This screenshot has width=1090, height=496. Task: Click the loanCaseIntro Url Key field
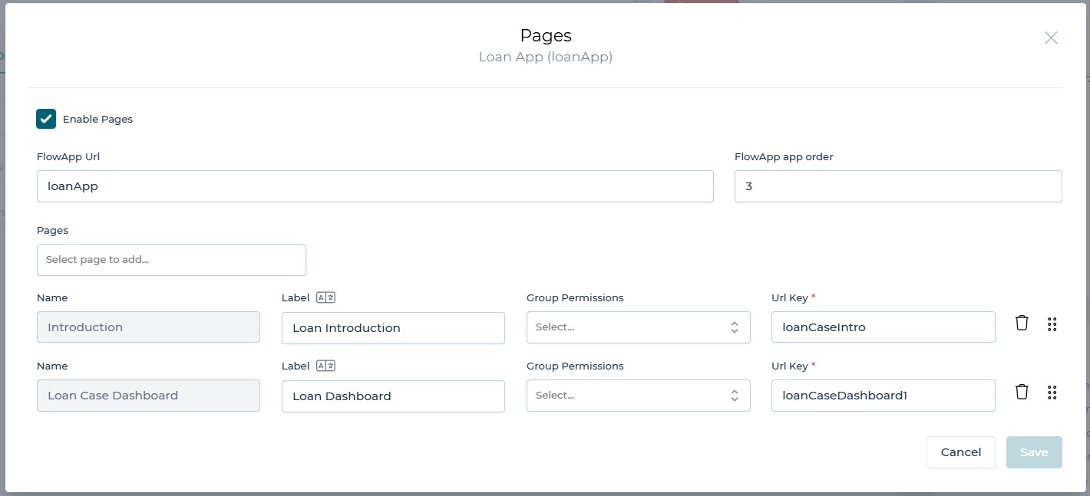pyautogui.click(x=883, y=327)
